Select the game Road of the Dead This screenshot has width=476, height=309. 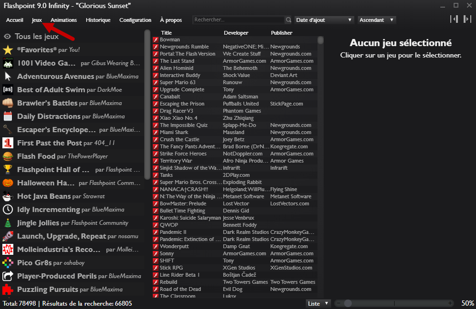pyautogui.click(x=235, y=290)
